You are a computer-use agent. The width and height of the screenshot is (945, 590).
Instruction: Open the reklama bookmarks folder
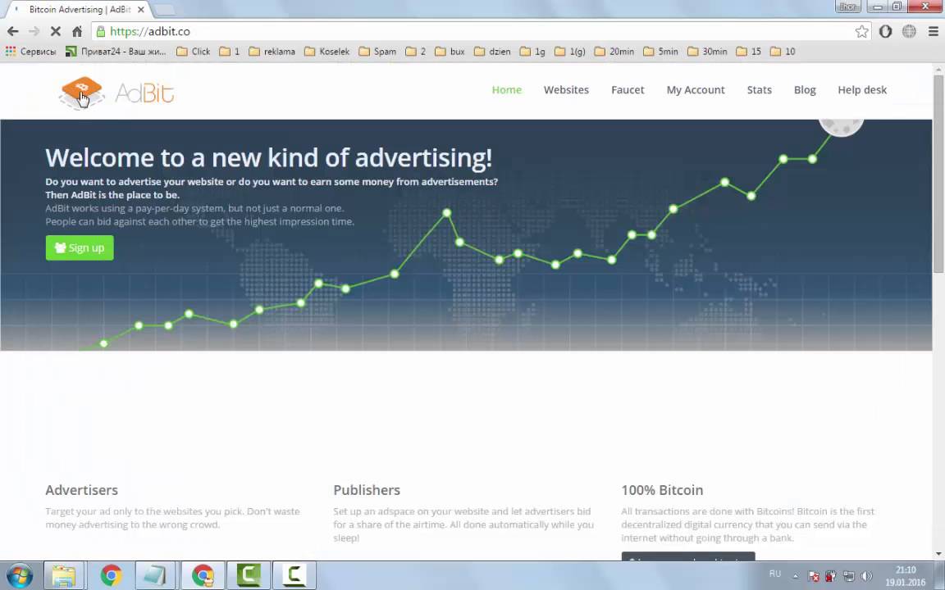tap(272, 52)
